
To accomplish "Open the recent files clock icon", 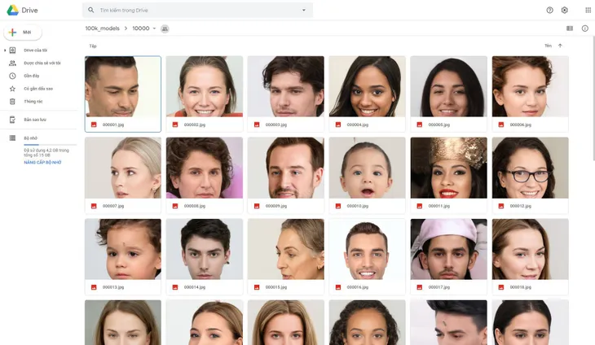I will (x=12, y=76).
